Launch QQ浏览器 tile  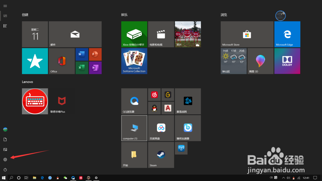[x=134, y=101]
